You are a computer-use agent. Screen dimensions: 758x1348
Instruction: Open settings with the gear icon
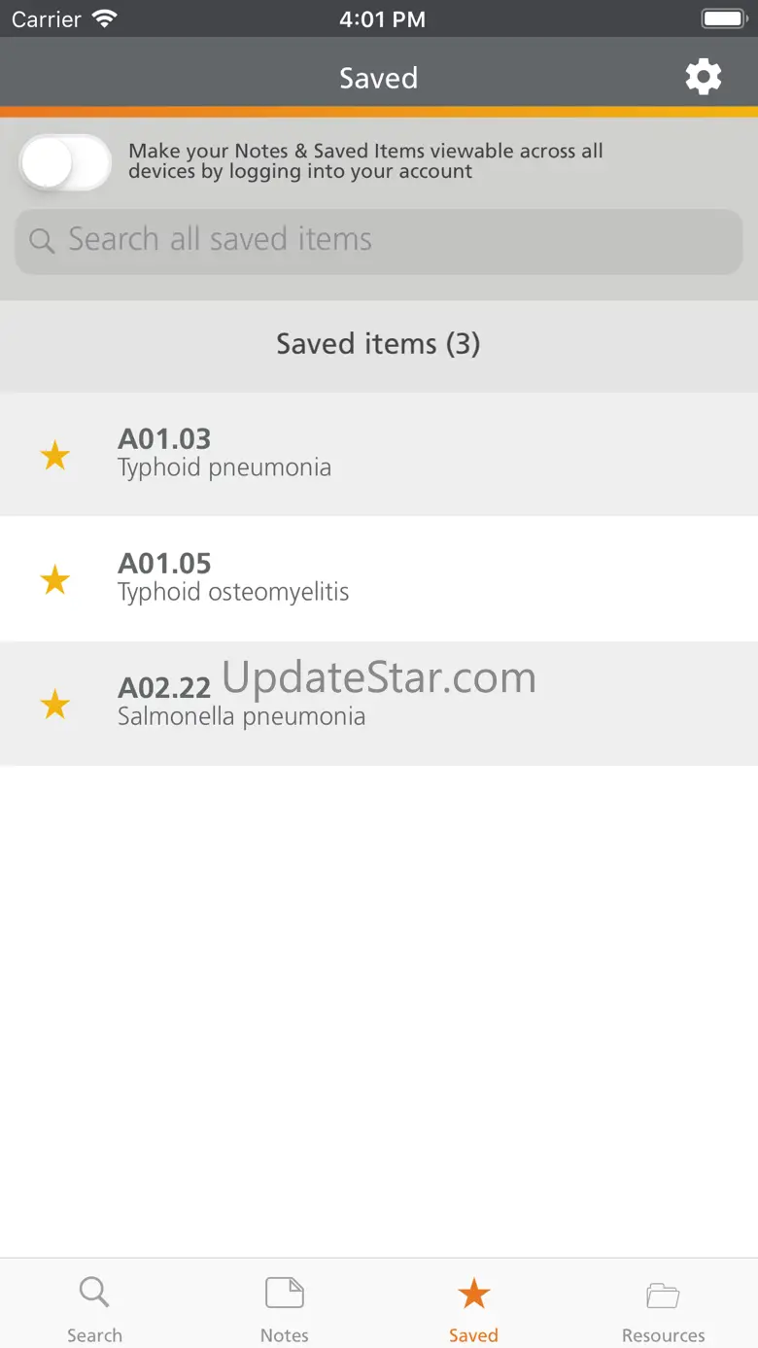coord(704,77)
